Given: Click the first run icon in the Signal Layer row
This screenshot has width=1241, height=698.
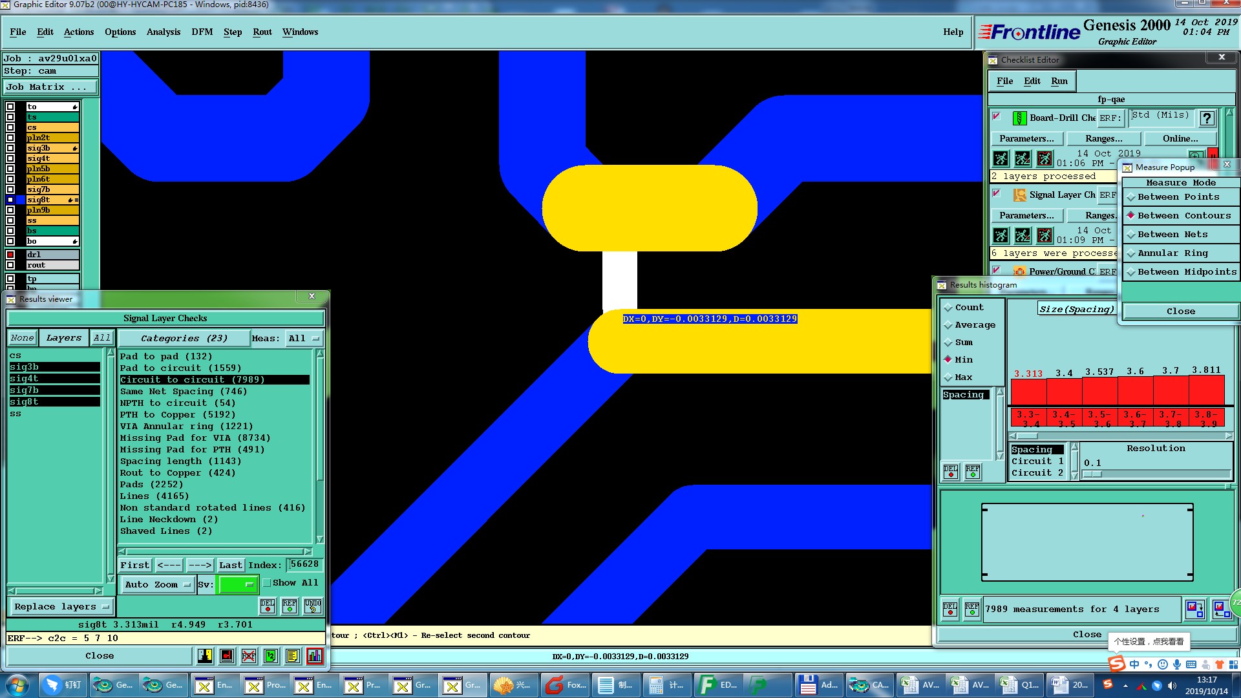Looking at the screenshot, I should [x=1001, y=235].
